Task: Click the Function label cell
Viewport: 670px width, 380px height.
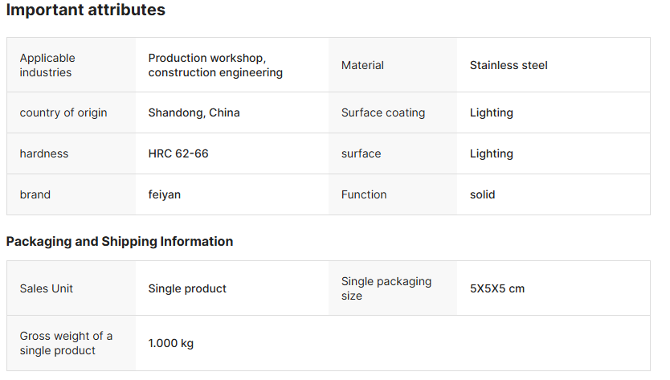Action: 364,194
